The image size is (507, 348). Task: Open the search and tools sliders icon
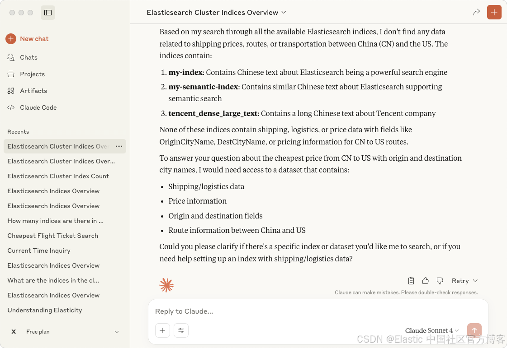(181, 330)
